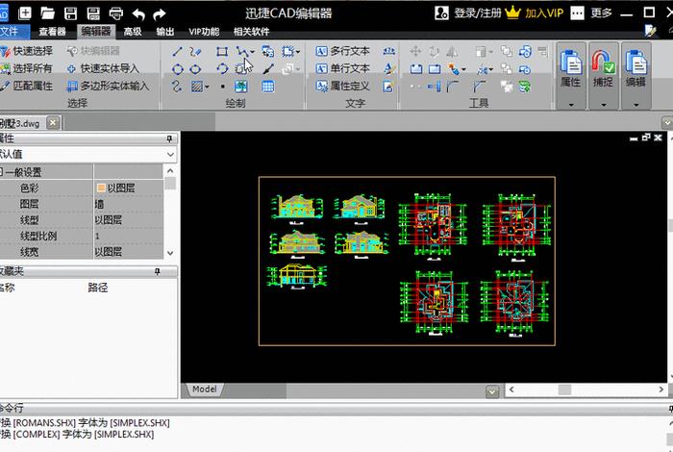The height and width of the screenshot is (452, 673).
Task: Select the Line drawing tool
Action: pos(177,52)
